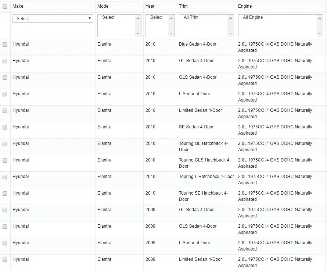Click Select in the Year filter list

point(157,17)
